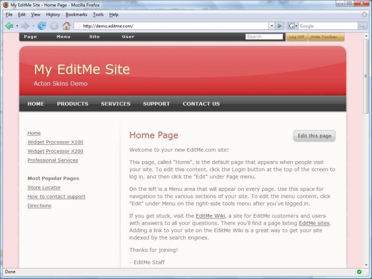
Task: Open the search engine selector dropdown
Action: (x=296, y=26)
